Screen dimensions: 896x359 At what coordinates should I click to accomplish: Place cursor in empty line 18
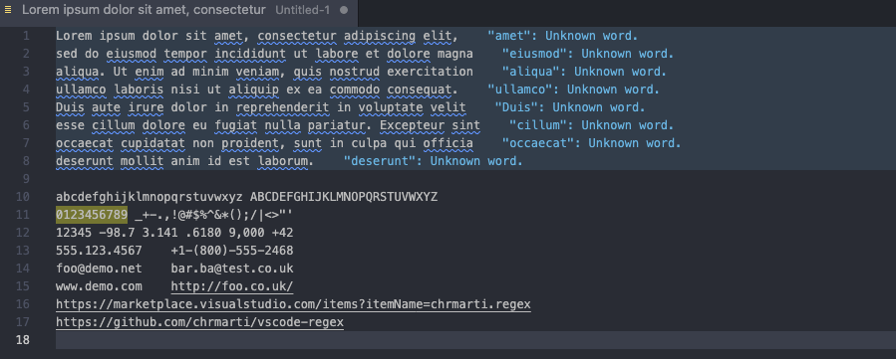(x=476, y=340)
